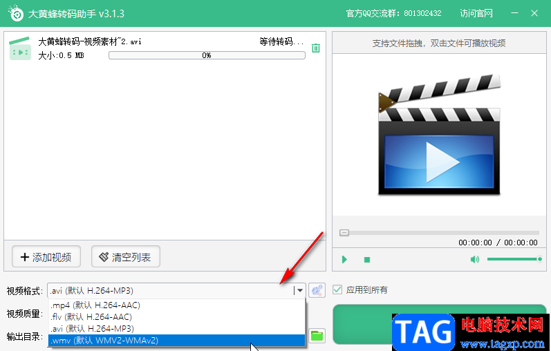Click the 等待转码... status text

[x=281, y=41]
